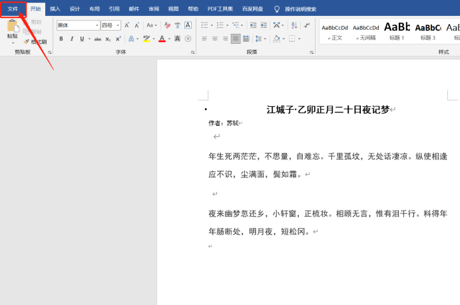Open the paragraph dialog launcher
This screenshot has height=305, width=460.
pos(312,52)
